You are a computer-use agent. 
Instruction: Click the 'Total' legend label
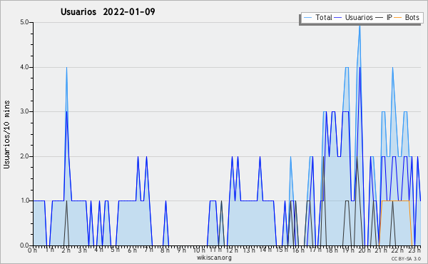(x=324, y=17)
